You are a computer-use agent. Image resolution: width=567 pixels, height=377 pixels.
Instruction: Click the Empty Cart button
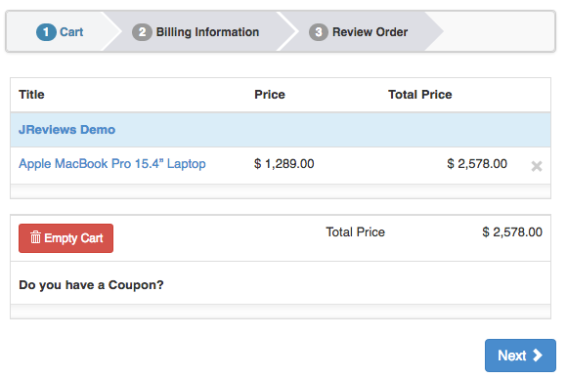(x=65, y=238)
